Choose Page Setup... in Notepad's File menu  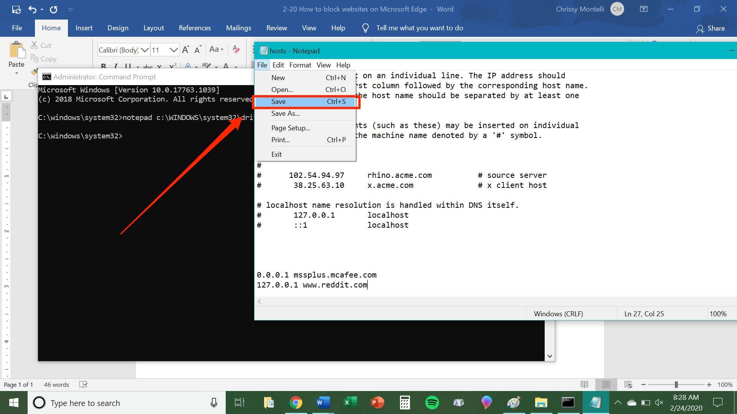click(x=306, y=128)
